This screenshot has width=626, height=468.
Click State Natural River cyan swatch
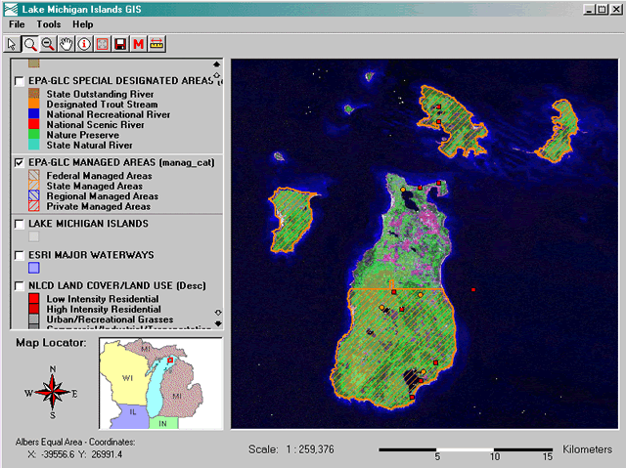[x=34, y=145]
